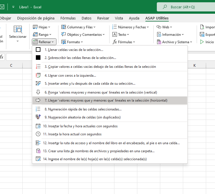
Task: Open the Columnas y Filas dropdown
Action: 78,27
